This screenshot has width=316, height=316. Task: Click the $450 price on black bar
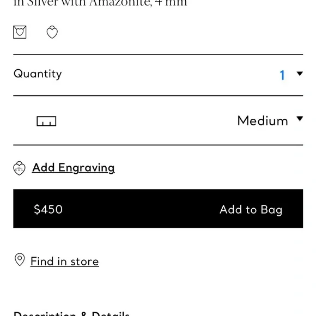[48, 209]
